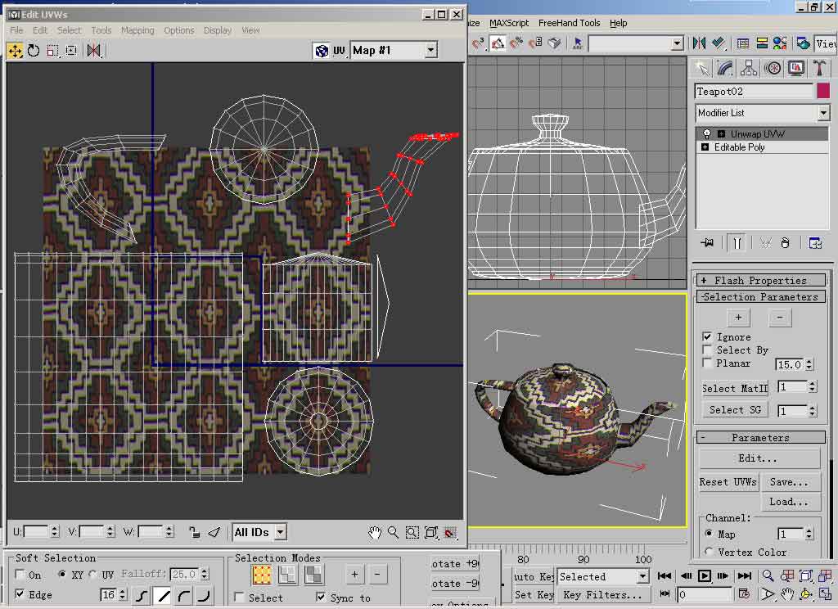Activate the Pan hand tool

pos(375,532)
